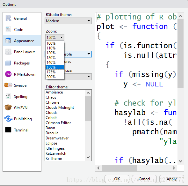
Task: Click the Apply button
Action: pos(171,179)
